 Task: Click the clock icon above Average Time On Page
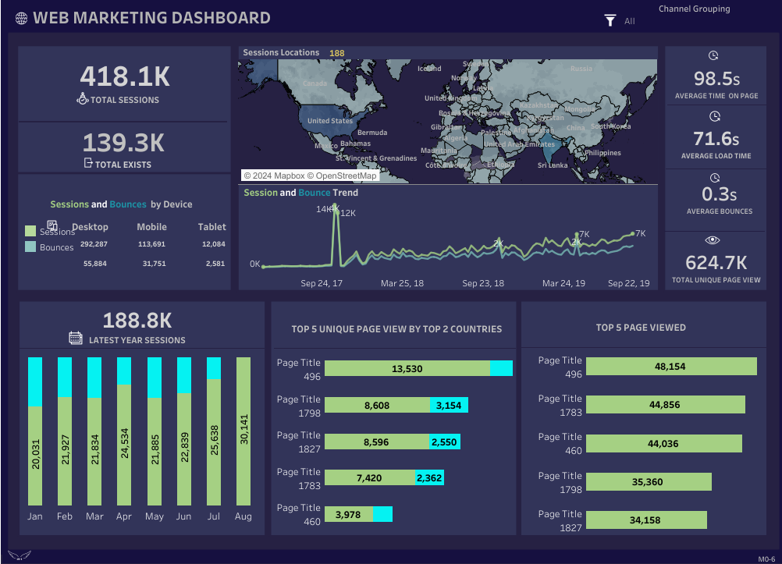(x=715, y=55)
